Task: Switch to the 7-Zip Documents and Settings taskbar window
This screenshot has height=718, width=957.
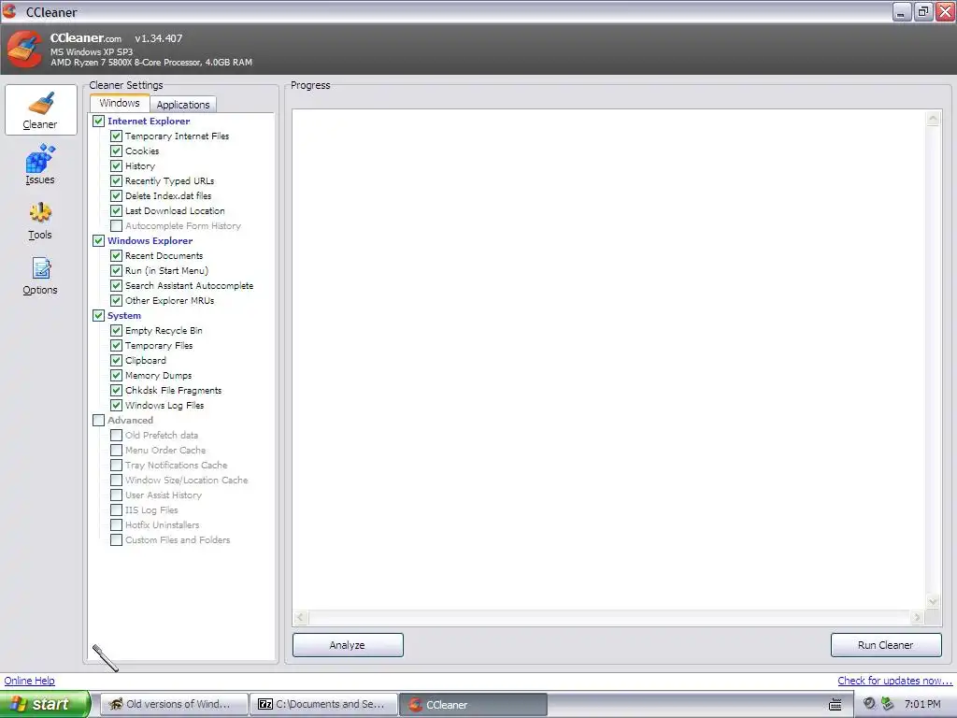Action: tap(323, 704)
